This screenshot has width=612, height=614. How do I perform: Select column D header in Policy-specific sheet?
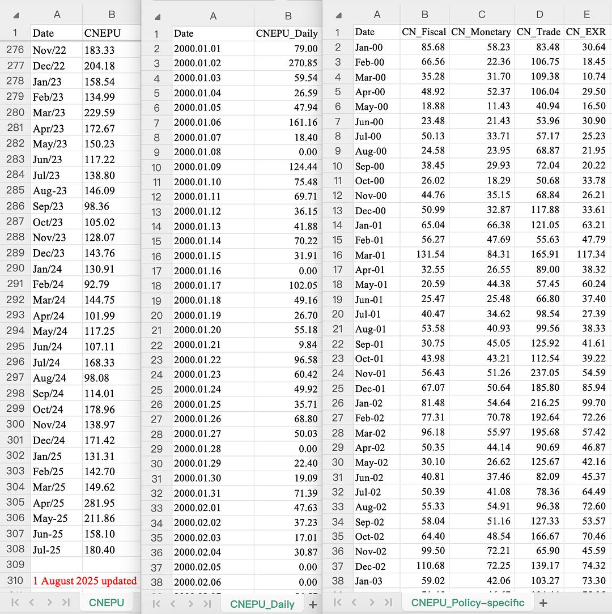coord(539,15)
